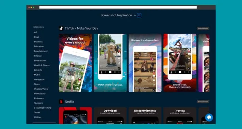Select the Finance category
This screenshot has height=129, width=242.
(38, 56)
